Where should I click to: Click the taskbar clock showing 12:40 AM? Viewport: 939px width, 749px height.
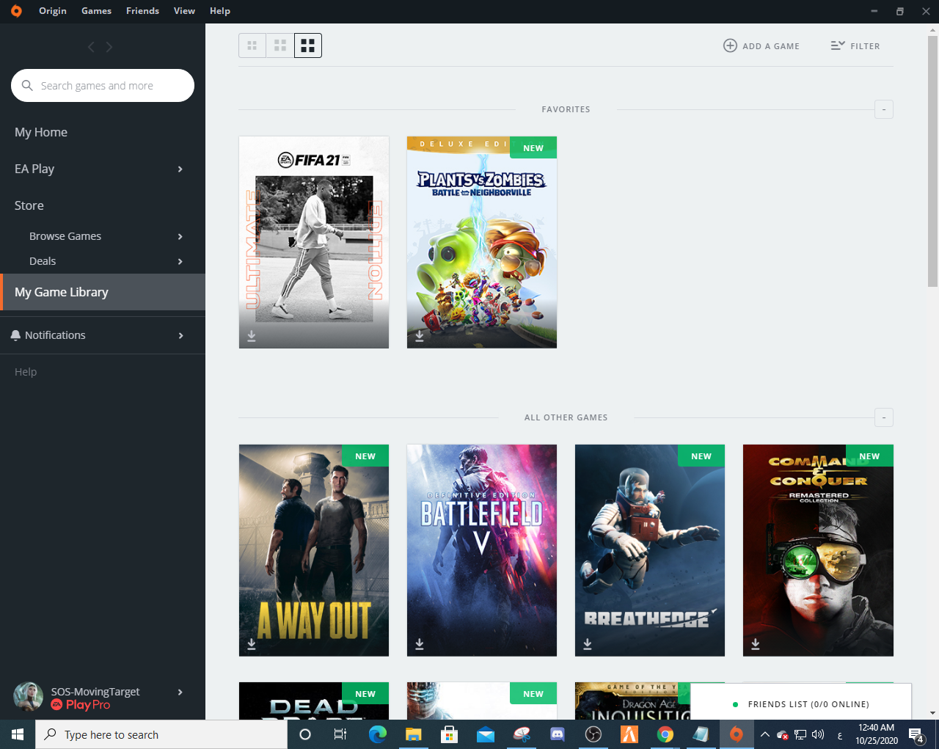877,734
